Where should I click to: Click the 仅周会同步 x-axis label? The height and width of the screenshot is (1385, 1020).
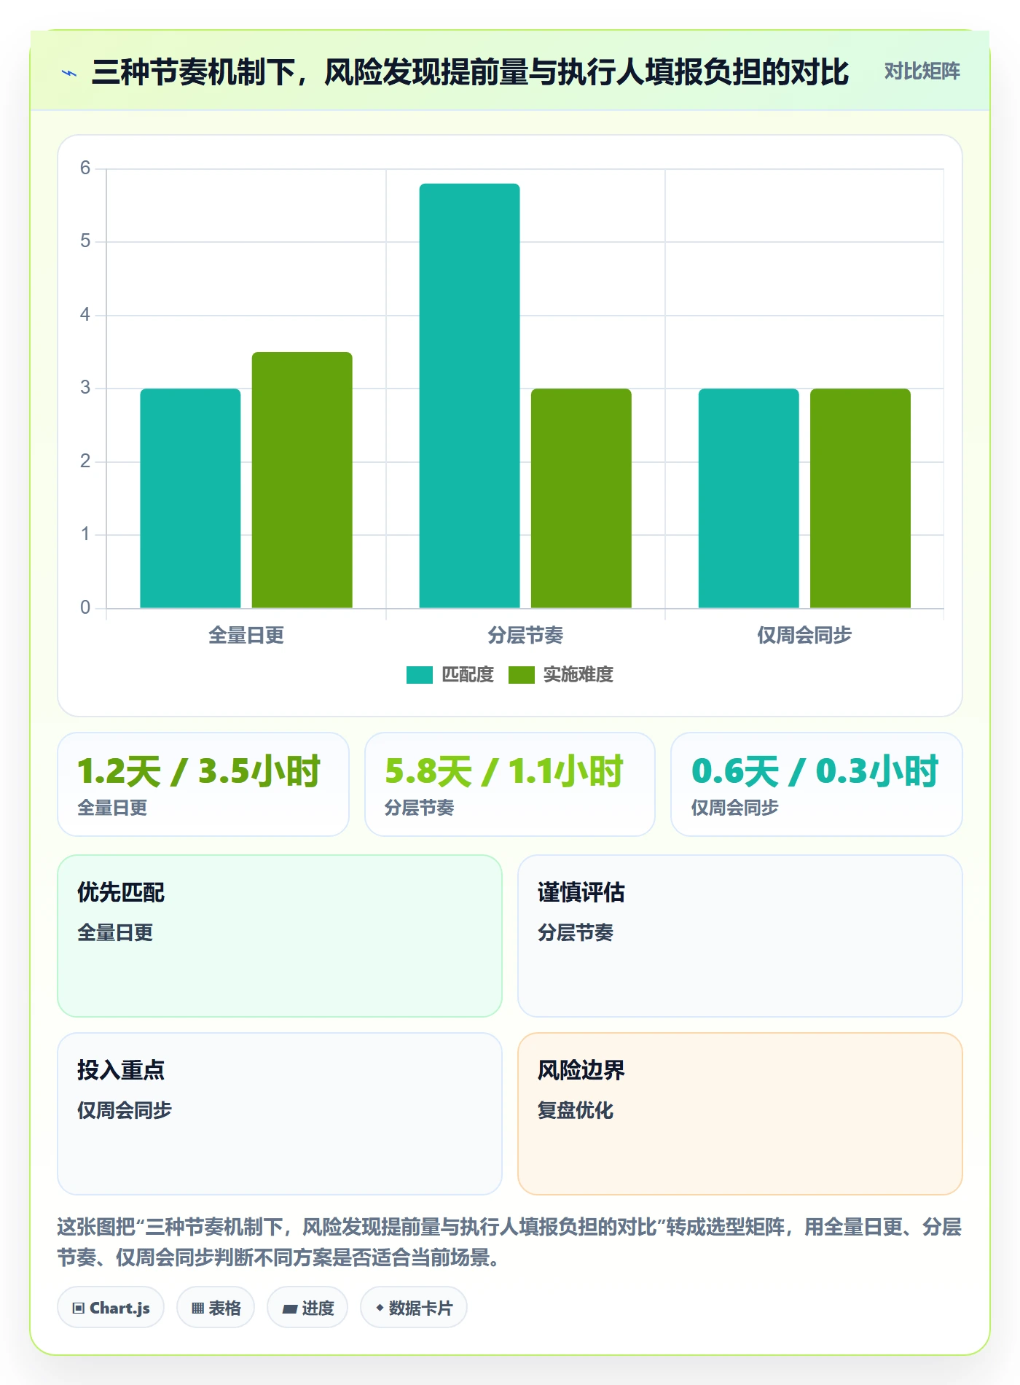[x=804, y=636]
